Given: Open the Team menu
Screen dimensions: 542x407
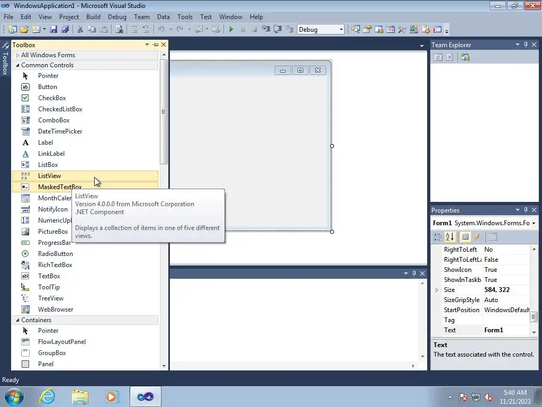Looking at the screenshot, I should pos(142,16).
